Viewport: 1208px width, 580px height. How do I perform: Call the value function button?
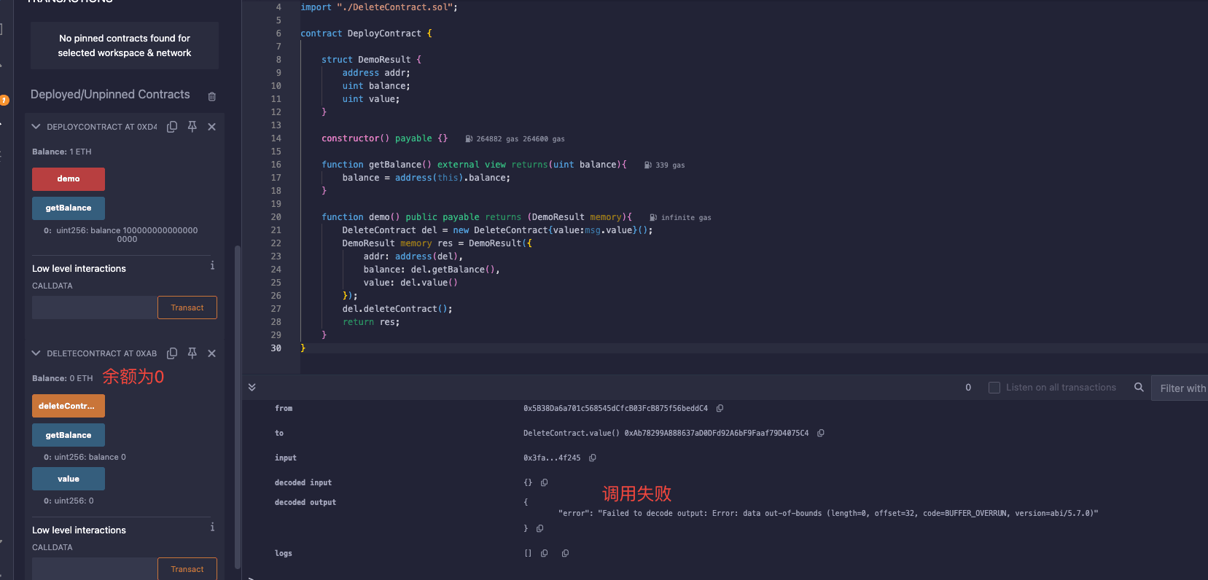[x=69, y=479]
